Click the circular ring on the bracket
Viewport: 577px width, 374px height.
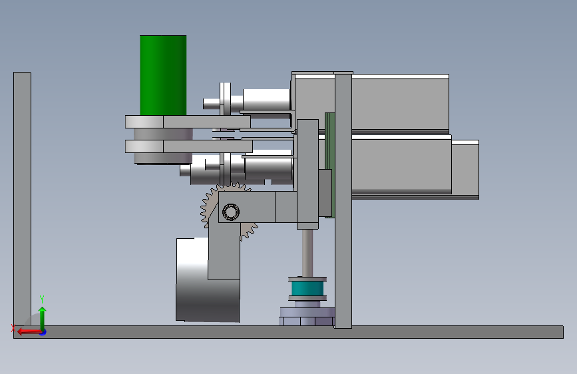pyautogui.click(x=231, y=212)
